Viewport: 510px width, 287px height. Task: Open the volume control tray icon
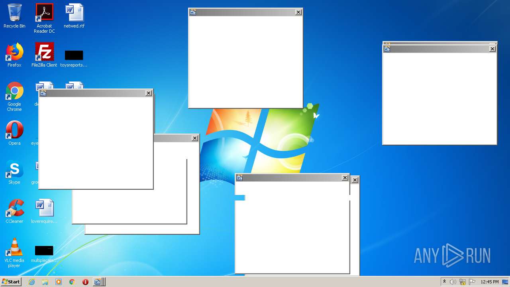(453, 282)
